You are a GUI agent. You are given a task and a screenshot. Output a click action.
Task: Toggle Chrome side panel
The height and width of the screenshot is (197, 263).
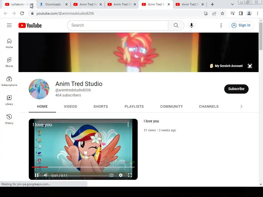point(241,13)
